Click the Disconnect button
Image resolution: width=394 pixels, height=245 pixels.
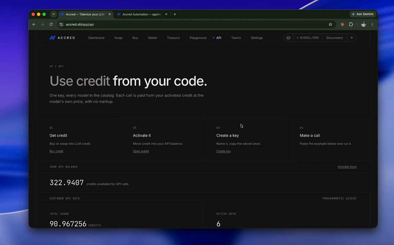coord(335,38)
